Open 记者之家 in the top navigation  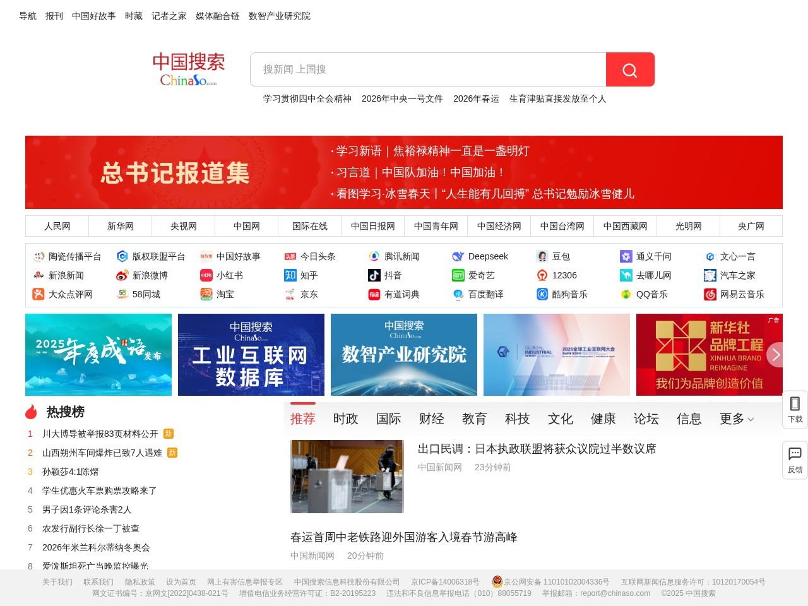tap(169, 16)
